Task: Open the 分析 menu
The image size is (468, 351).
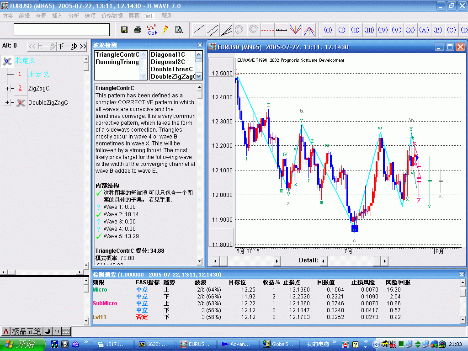Action: coord(74,16)
